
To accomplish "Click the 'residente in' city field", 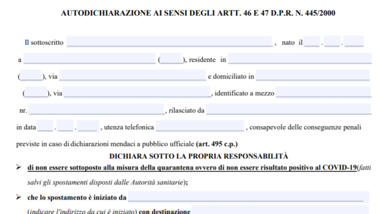I will pos(300,58).
